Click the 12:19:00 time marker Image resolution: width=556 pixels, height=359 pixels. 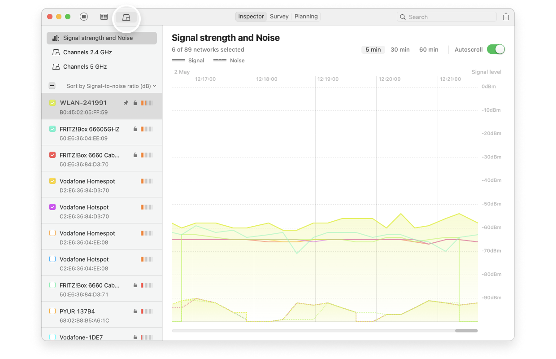click(328, 79)
